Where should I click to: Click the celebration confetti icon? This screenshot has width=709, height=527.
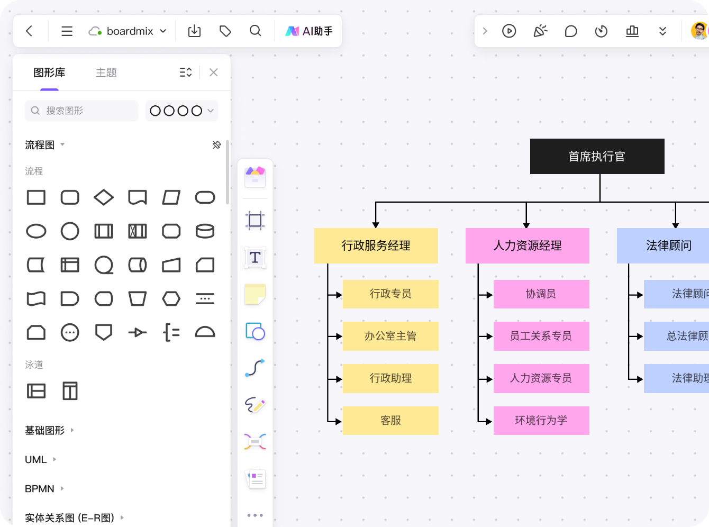tap(540, 31)
